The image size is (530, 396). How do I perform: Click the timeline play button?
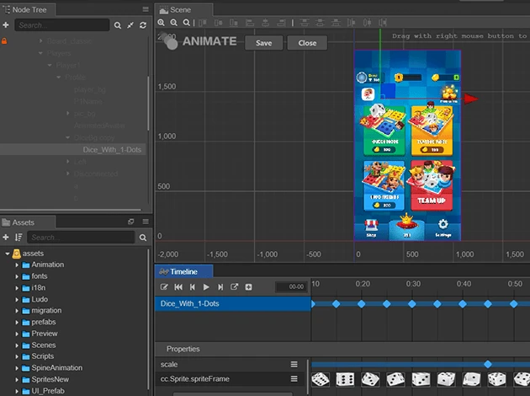206,287
